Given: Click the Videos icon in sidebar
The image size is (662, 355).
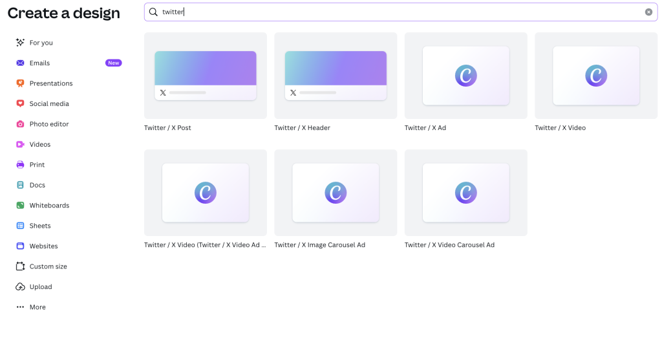Looking at the screenshot, I should (20, 144).
